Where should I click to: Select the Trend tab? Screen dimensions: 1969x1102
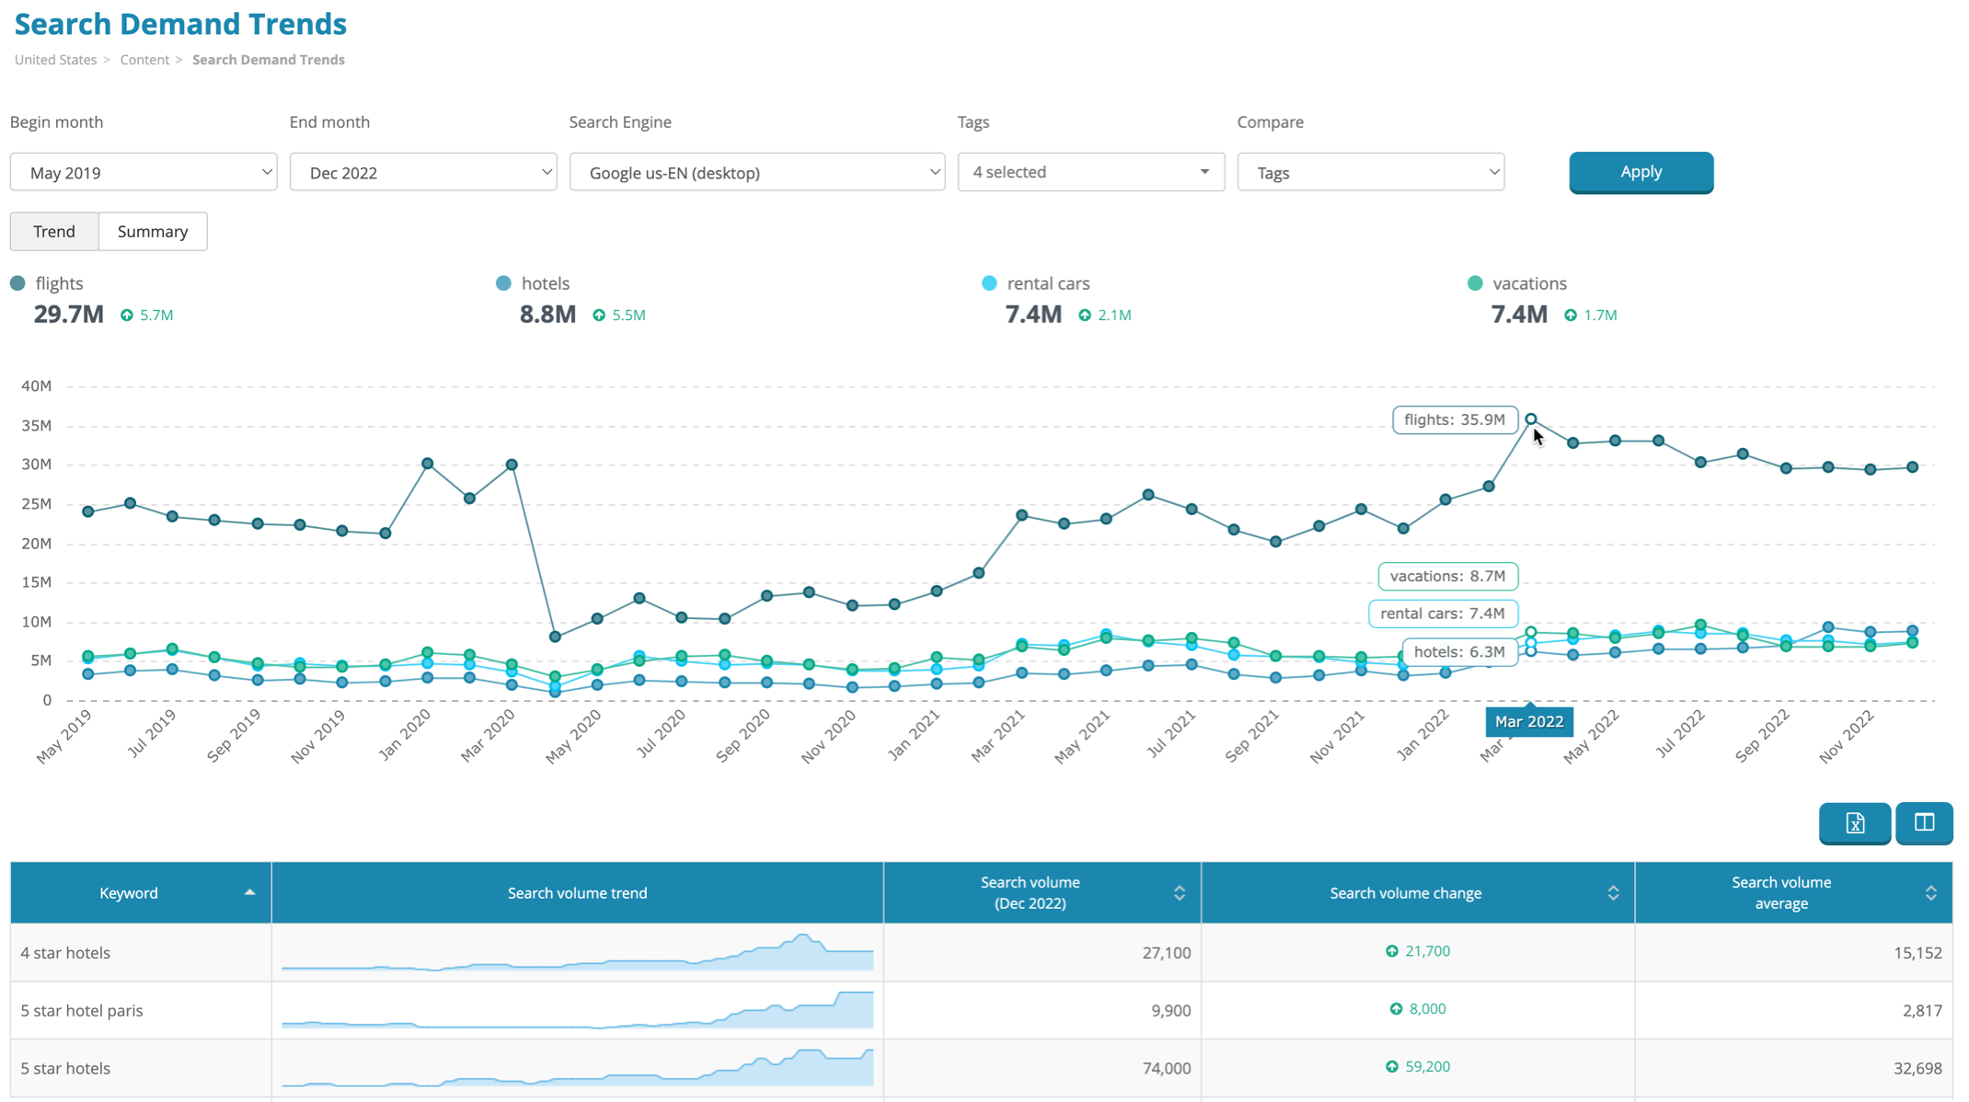pos(54,231)
